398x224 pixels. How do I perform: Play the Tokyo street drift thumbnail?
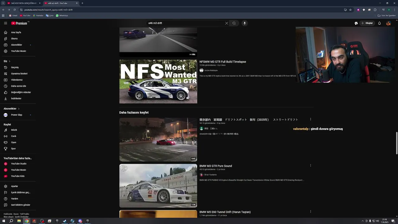pos(158,139)
